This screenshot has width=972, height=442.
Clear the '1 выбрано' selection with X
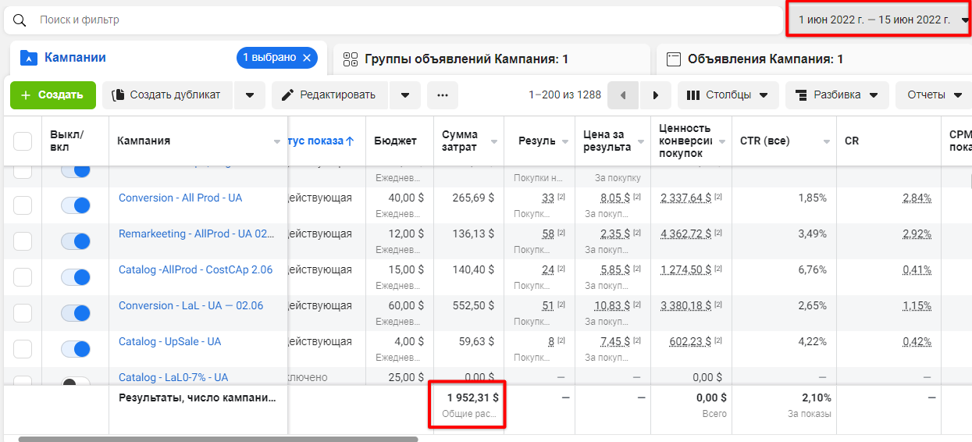(307, 58)
